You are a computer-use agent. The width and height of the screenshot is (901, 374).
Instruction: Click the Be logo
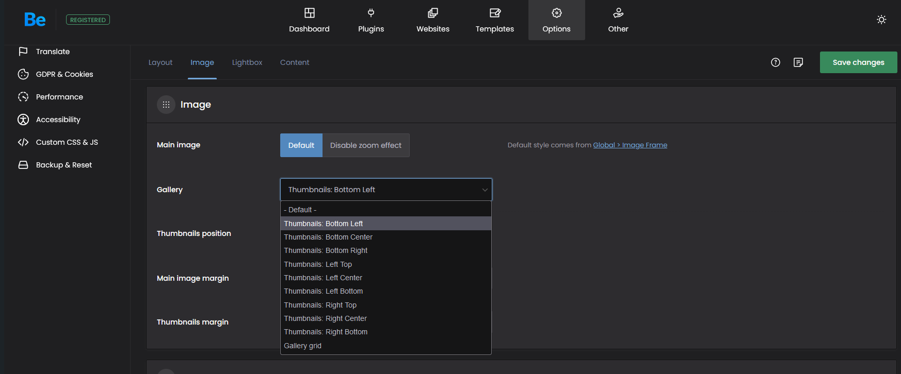coord(35,20)
